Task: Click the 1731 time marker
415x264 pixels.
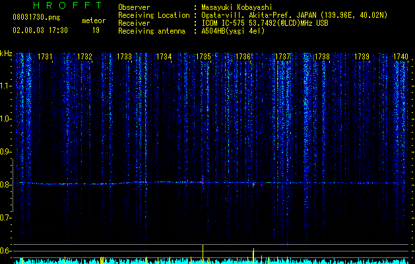Action: click(45, 57)
